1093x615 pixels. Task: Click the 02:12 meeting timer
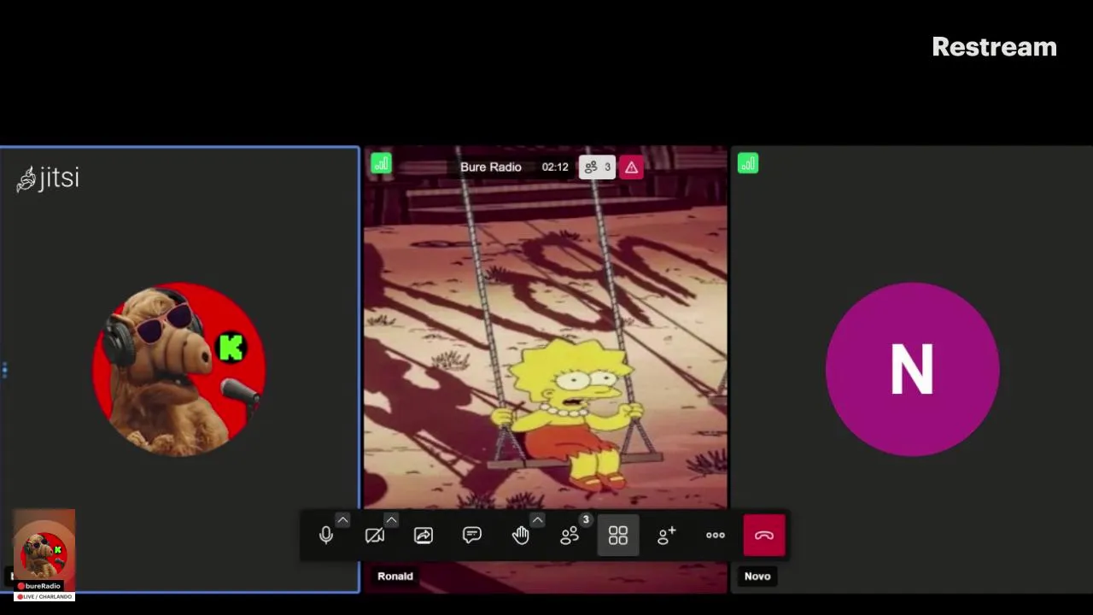(x=555, y=167)
